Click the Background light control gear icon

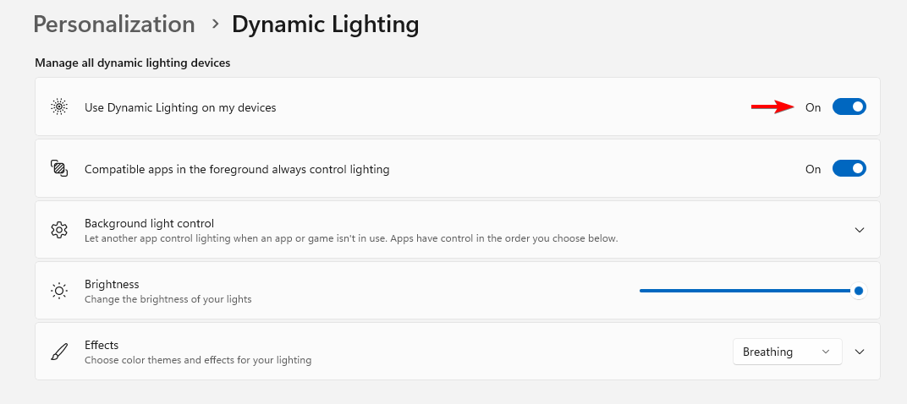coord(59,230)
